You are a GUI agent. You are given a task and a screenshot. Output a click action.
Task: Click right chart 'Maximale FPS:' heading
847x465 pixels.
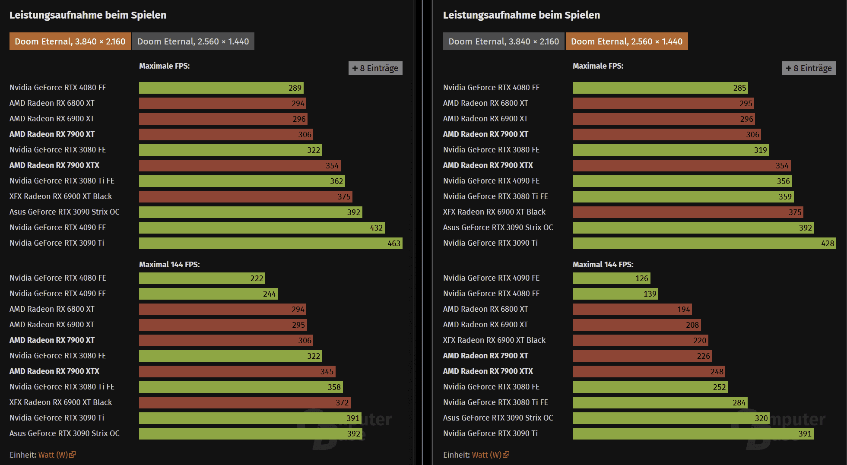pos(598,66)
